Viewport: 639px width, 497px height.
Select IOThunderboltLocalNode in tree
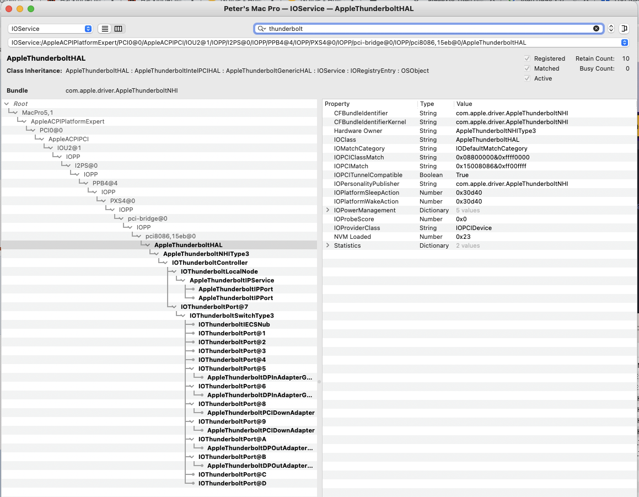click(x=219, y=271)
